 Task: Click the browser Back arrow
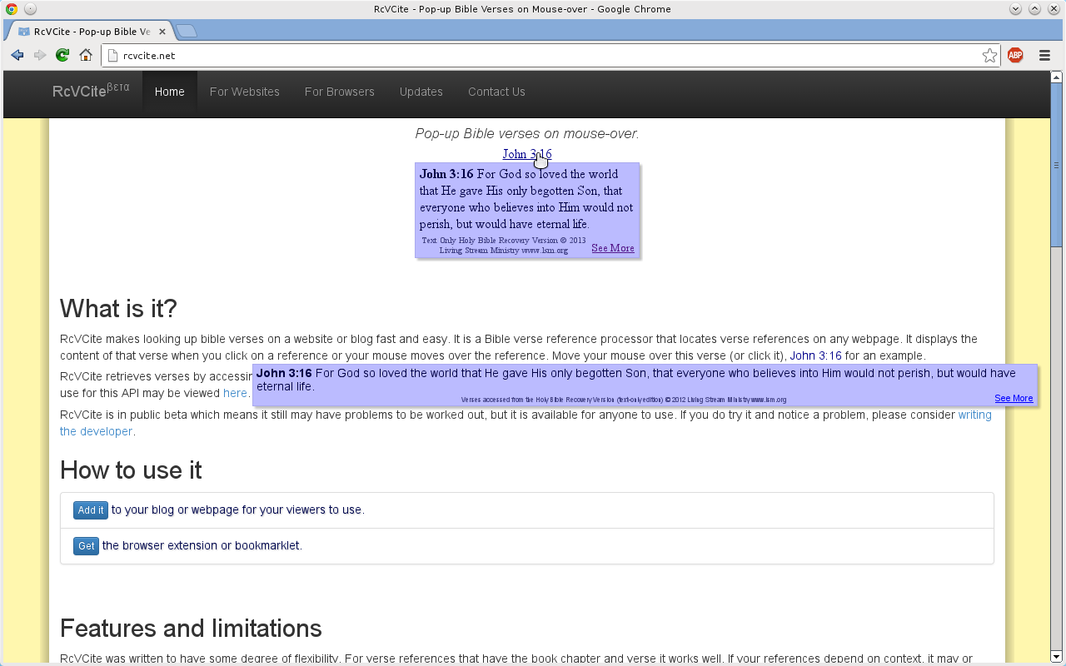[x=17, y=55]
